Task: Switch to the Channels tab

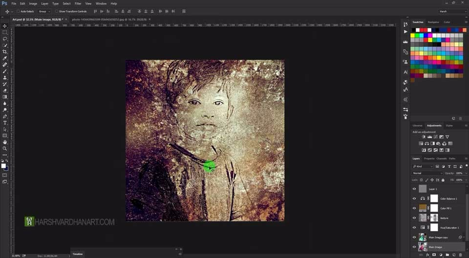Action: [x=442, y=159]
